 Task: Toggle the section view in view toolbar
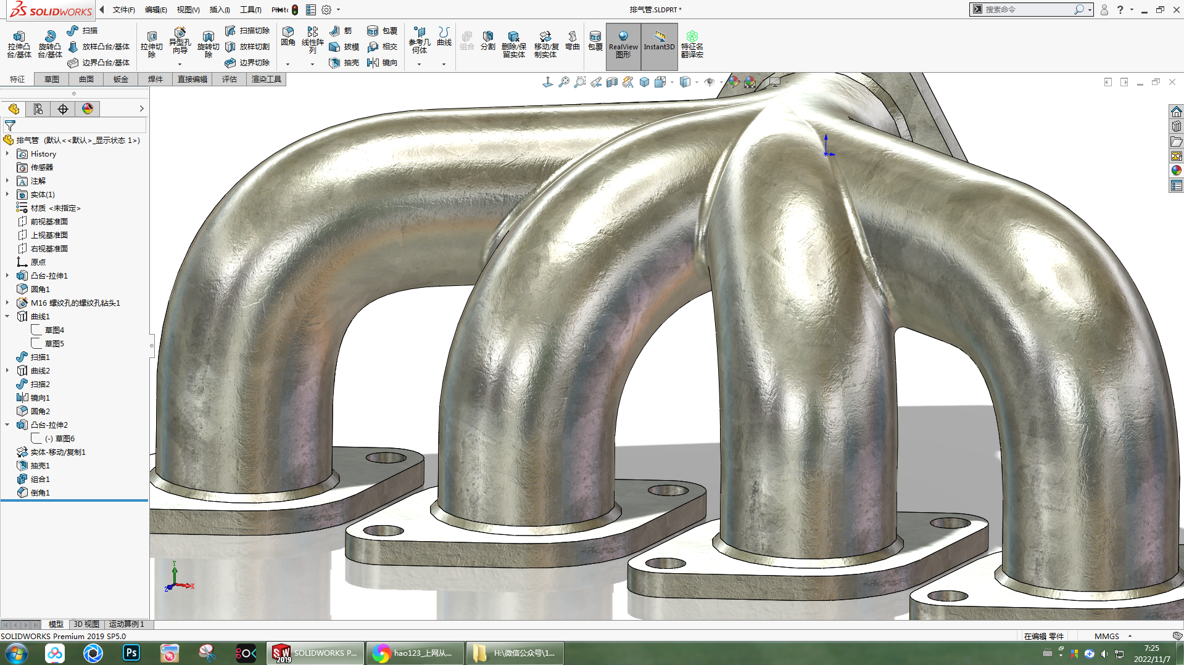click(612, 82)
